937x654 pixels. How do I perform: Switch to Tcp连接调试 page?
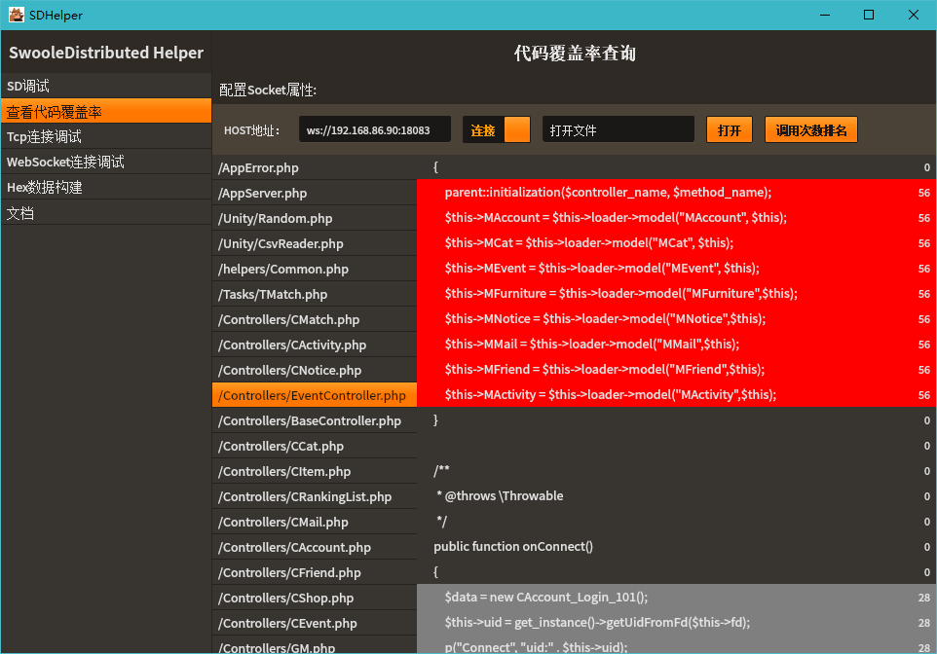[x=105, y=136]
